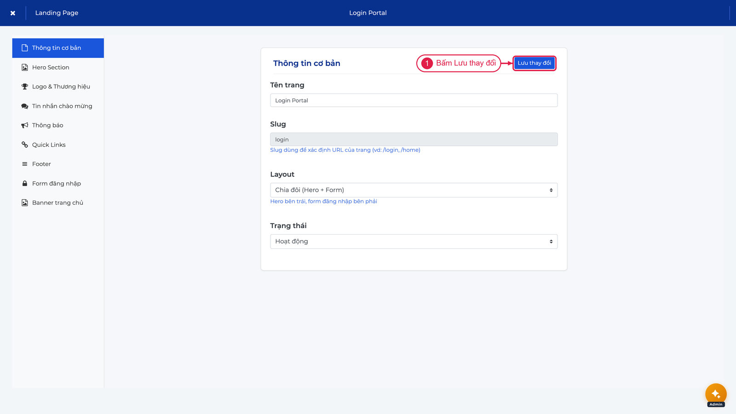
Task: Switch to Quick Links section
Action: click(x=58, y=144)
